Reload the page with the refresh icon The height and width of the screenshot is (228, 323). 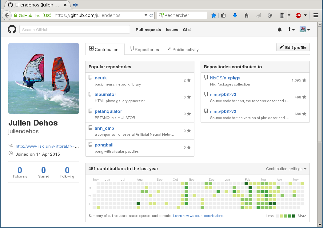coord(151,15)
